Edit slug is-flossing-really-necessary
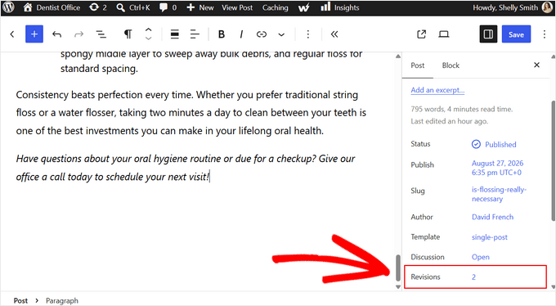This screenshot has width=556, height=306. tap(499, 194)
